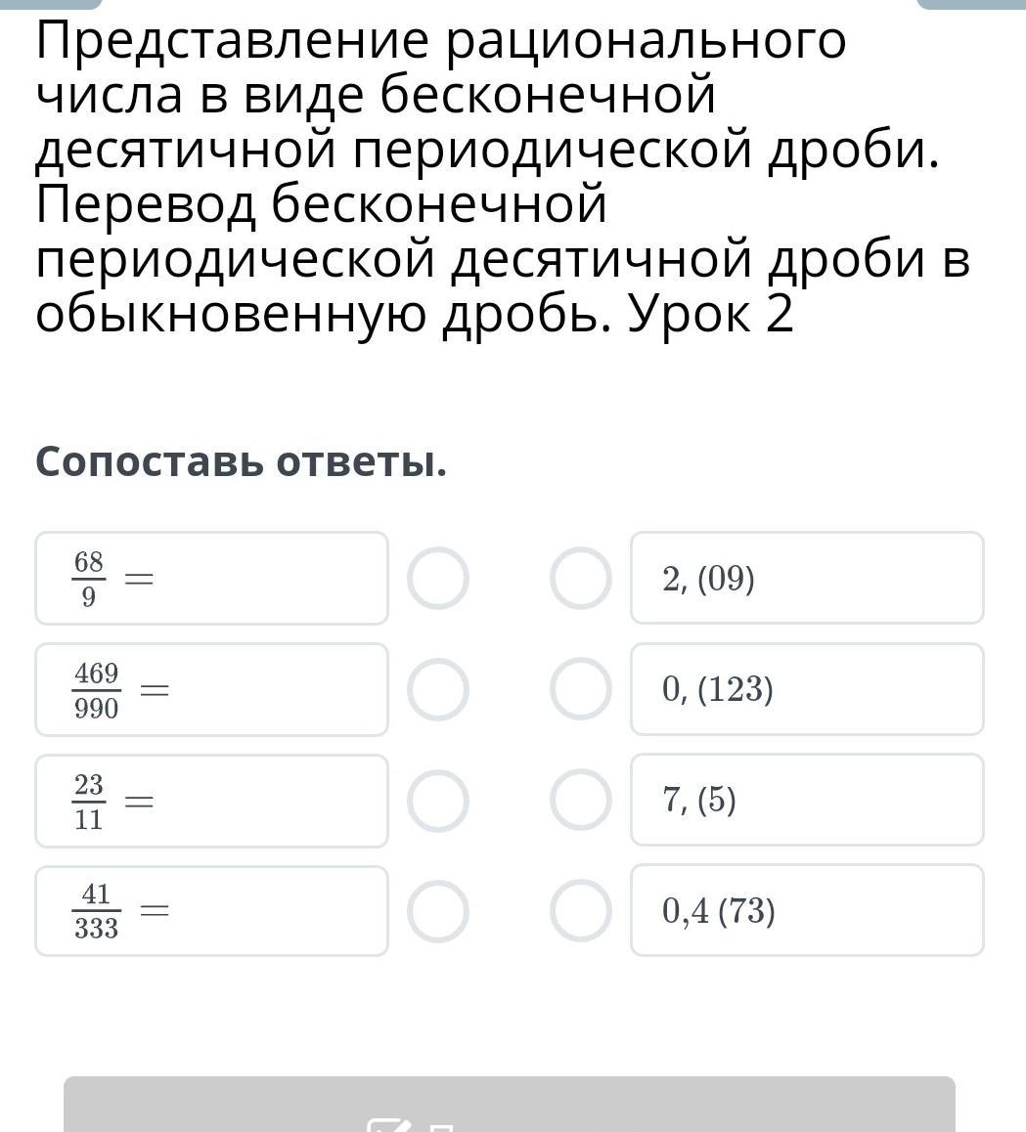The height and width of the screenshot is (1132, 1026).
Task: Select the radio circle beside 0,(123)
Action: (x=581, y=689)
